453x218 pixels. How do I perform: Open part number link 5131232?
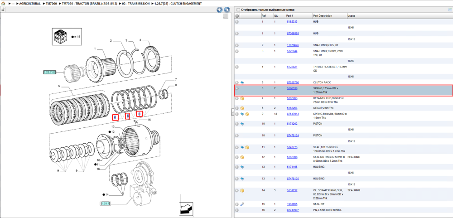[x=292, y=190]
